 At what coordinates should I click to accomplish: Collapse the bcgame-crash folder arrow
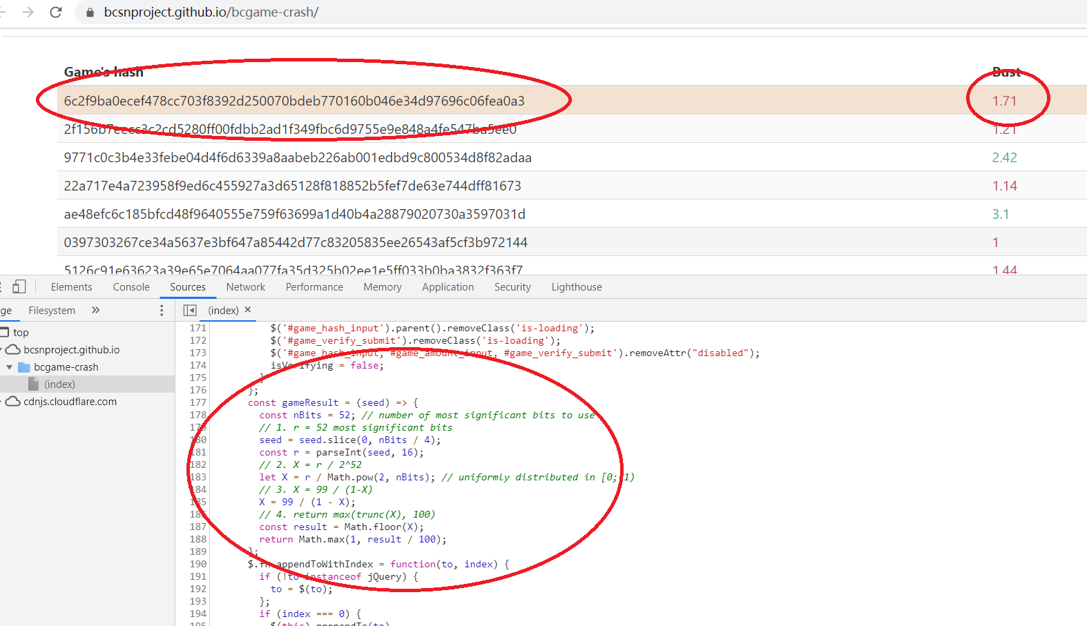coord(10,367)
